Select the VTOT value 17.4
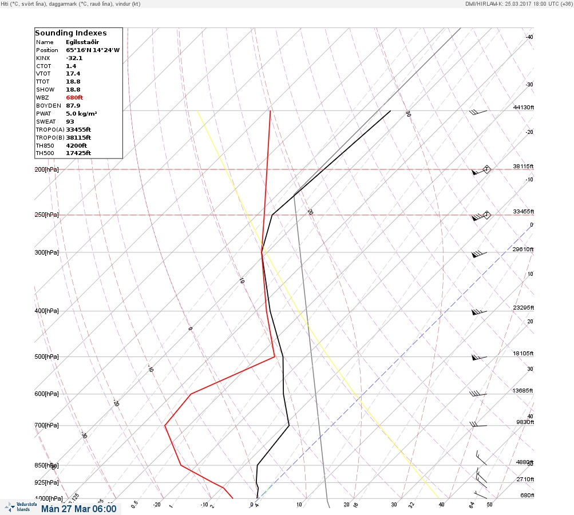 (x=73, y=74)
